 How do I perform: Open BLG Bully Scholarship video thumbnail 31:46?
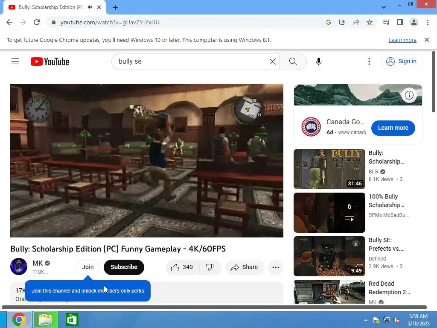[x=329, y=169]
